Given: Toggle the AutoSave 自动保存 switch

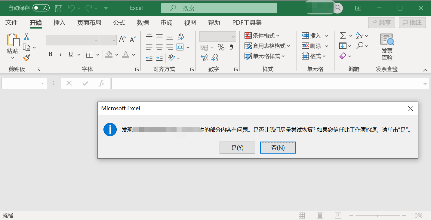Looking at the screenshot, I should click(41, 8).
